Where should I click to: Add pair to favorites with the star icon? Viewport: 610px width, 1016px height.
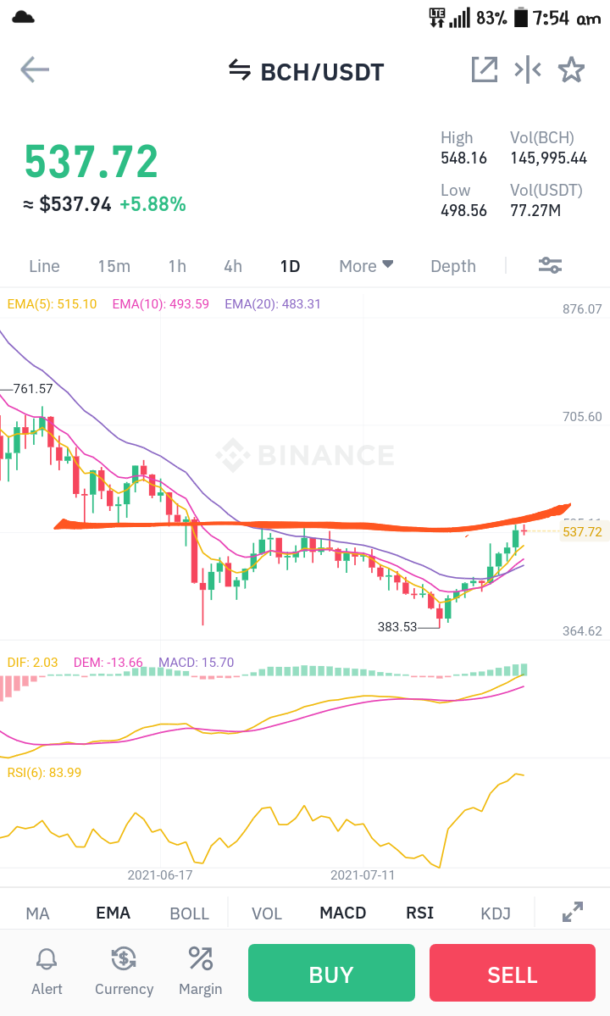(x=571, y=69)
